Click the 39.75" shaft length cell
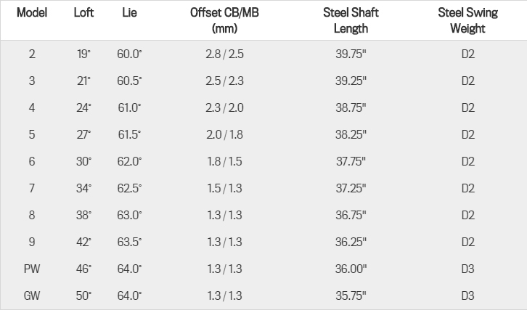The height and width of the screenshot is (310, 527). point(351,54)
